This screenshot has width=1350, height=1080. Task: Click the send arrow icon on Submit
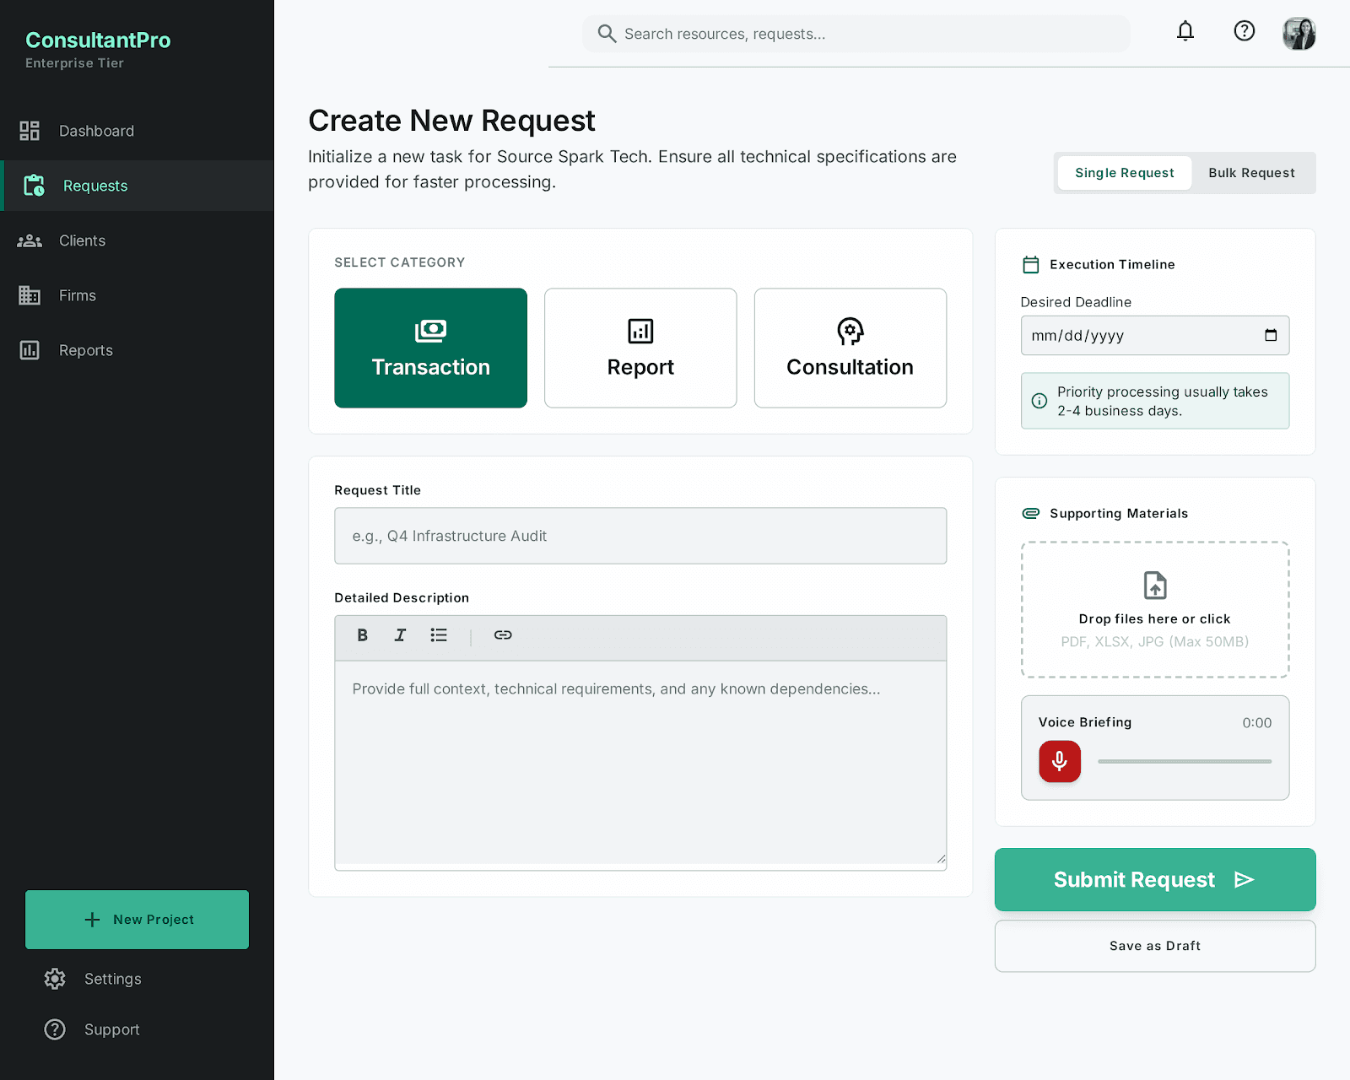pyautogui.click(x=1244, y=880)
